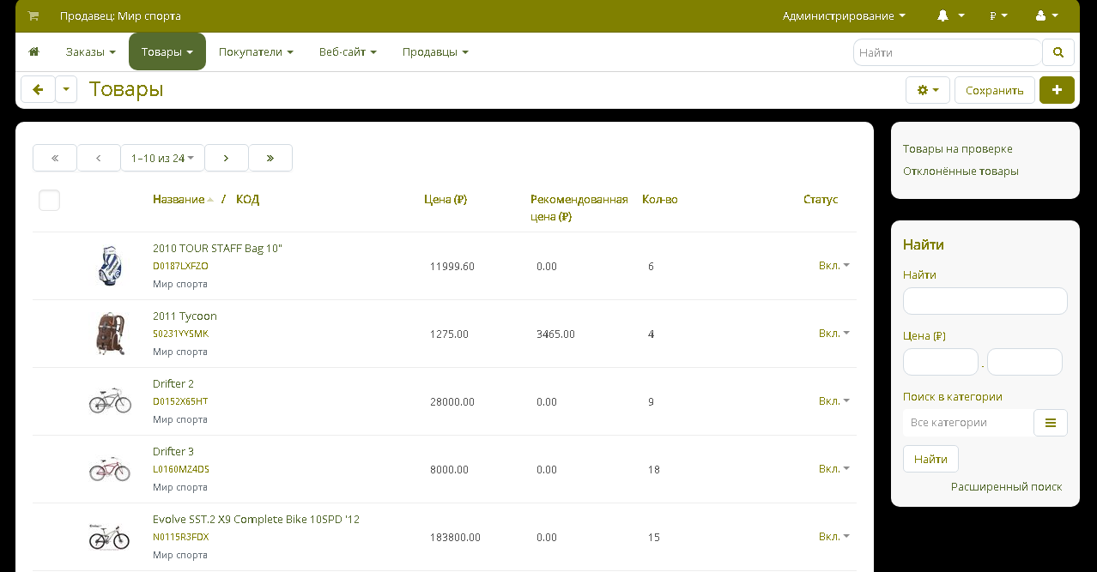Open the user account menu
Image resolution: width=1097 pixels, height=572 pixels.
click(1046, 15)
